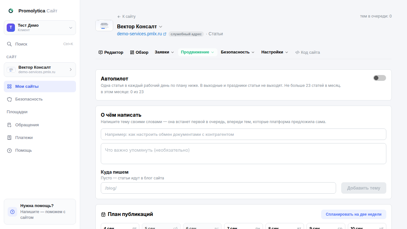The height and width of the screenshot is (229, 407).
Task: Click the Платежи receipt icon
Action: [10, 138]
